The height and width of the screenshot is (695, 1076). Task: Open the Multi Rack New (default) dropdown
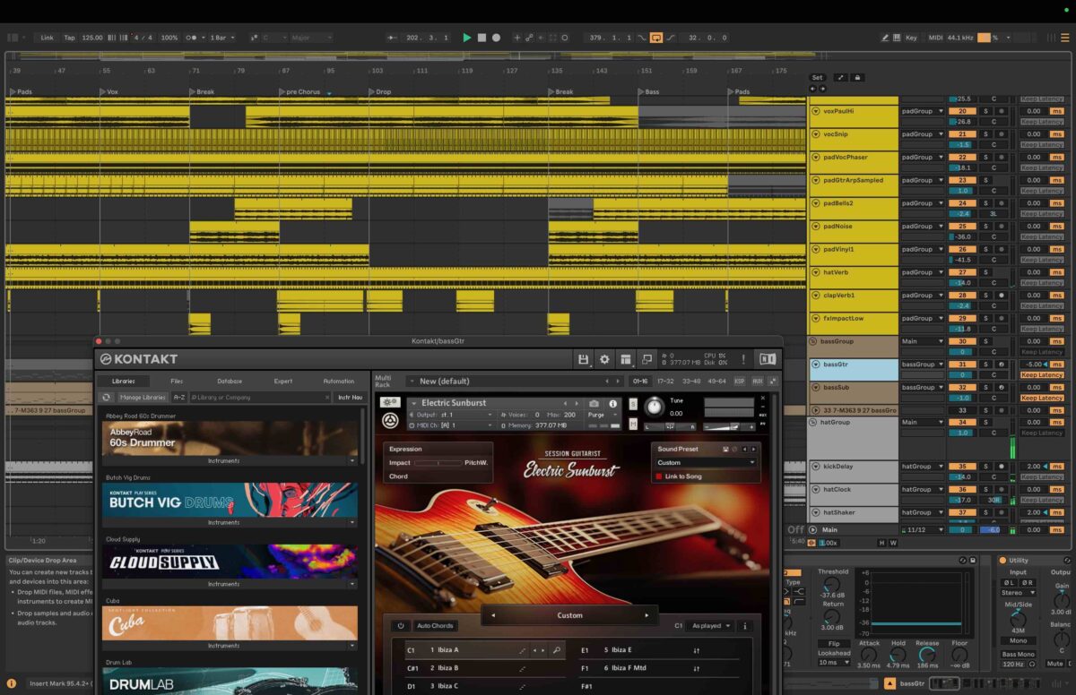(x=515, y=381)
